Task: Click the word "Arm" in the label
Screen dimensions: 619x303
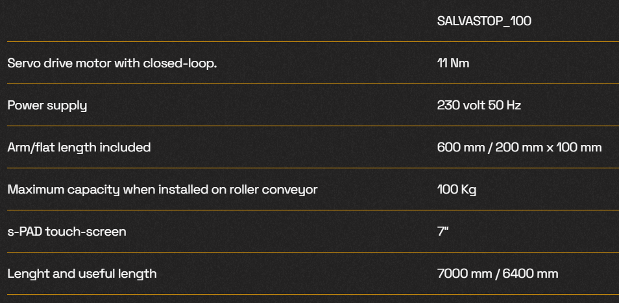Action: click(18, 148)
